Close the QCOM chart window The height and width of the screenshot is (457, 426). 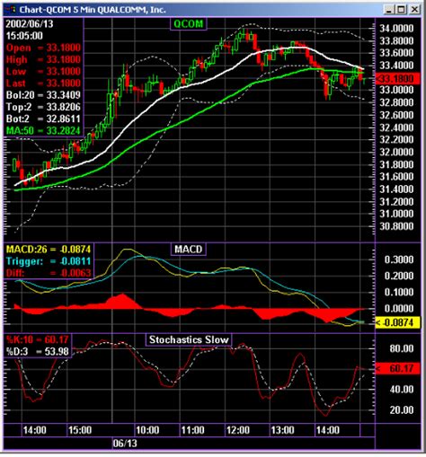[x=414, y=10]
